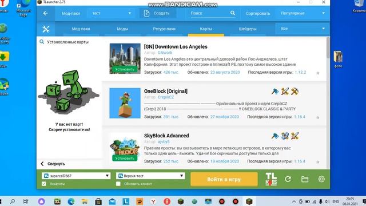
Task: Click the Создать button
Action: pyautogui.click(x=158, y=13)
